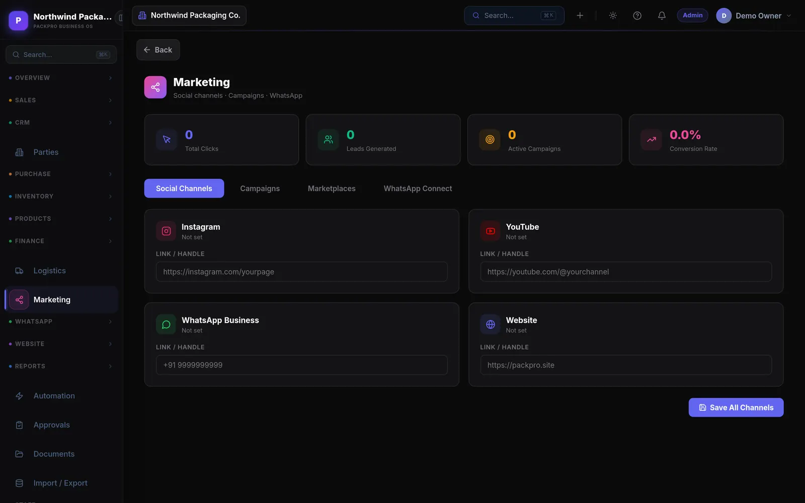Click the Admin role badge
805x503 pixels.
(x=692, y=16)
